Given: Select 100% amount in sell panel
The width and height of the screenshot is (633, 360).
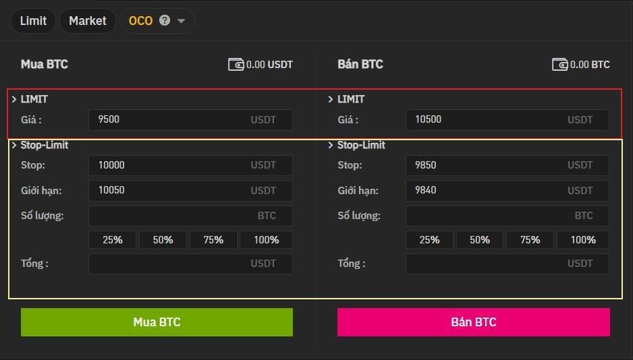Looking at the screenshot, I should (583, 240).
